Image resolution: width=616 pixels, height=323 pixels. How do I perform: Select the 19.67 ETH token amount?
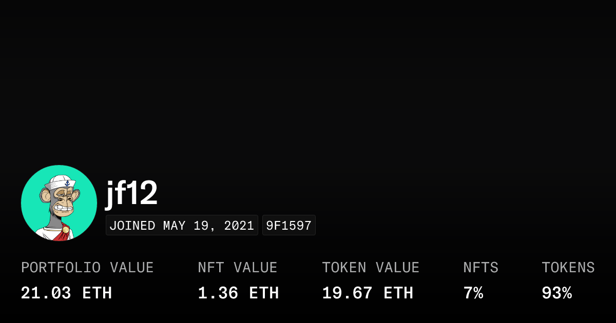click(367, 293)
